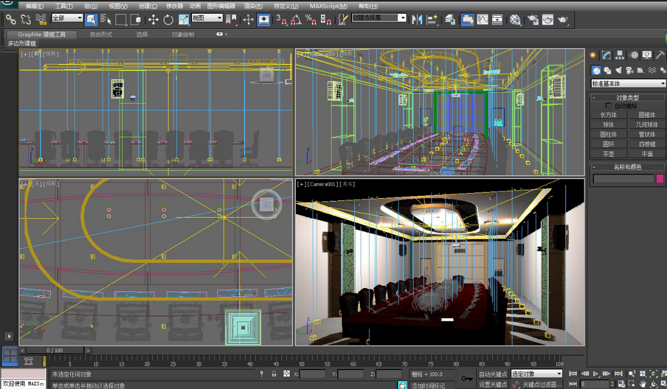The height and width of the screenshot is (389, 667).
Task: Click the Align tool
Action: (432, 19)
